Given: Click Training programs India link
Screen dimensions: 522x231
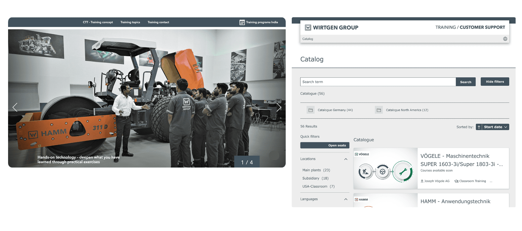Looking at the screenshot, I should [262, 22].
